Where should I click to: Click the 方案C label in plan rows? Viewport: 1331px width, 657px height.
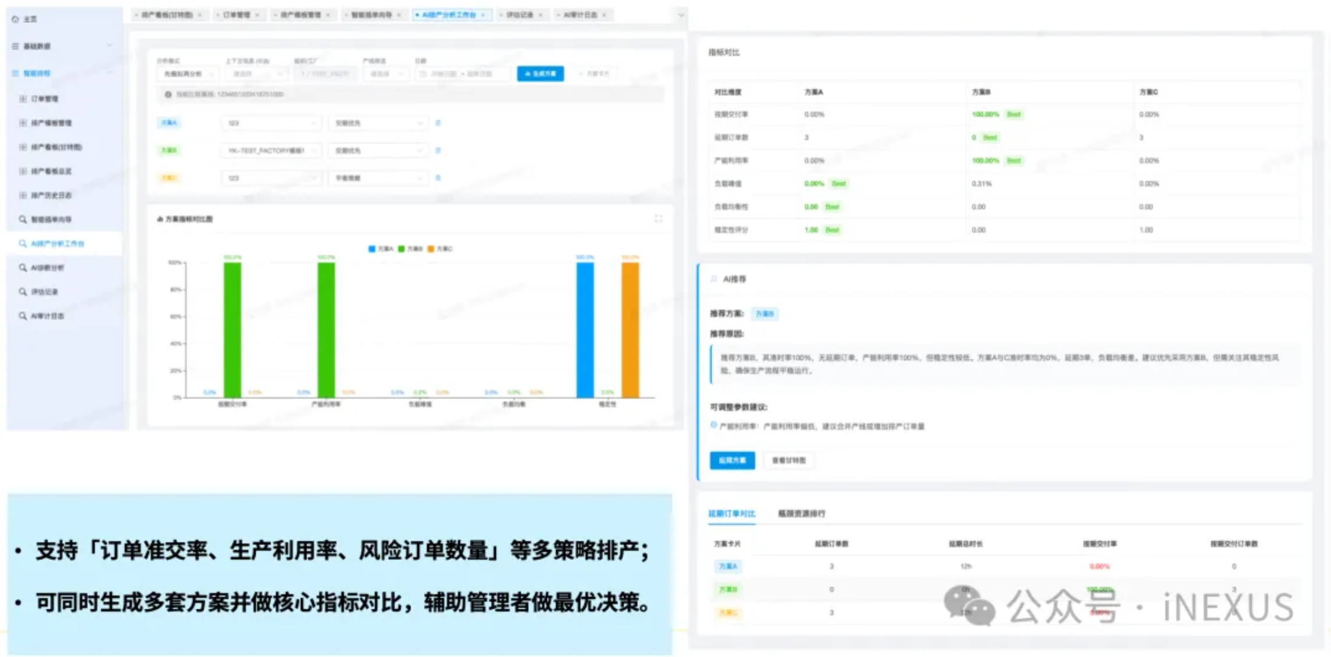tap(169, 178)
